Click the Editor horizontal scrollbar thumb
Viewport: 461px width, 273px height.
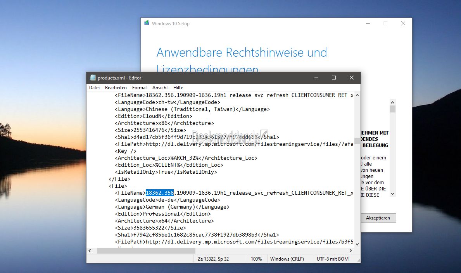[146, 251]
